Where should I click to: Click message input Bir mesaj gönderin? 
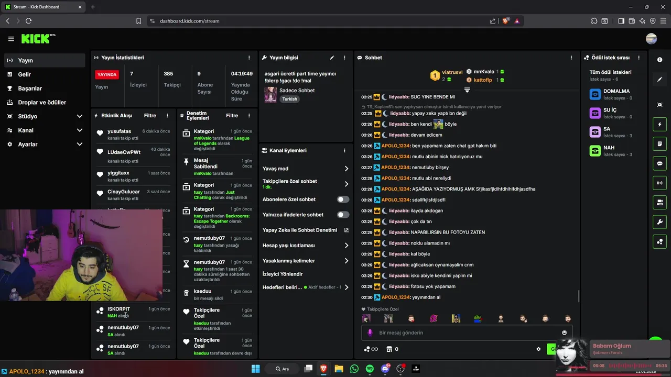tap(467, 332)
